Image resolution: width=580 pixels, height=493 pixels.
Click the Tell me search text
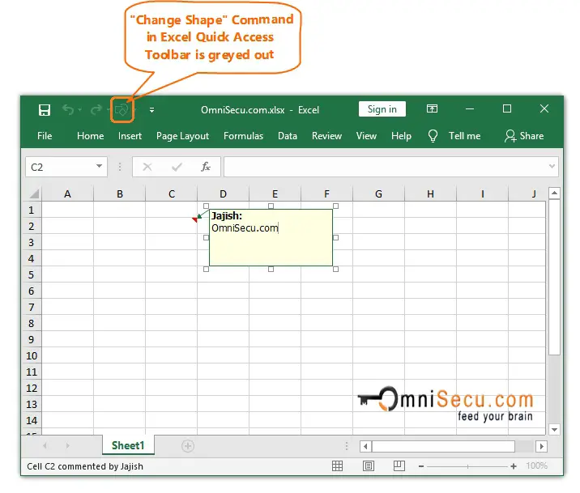click(465, 136)
